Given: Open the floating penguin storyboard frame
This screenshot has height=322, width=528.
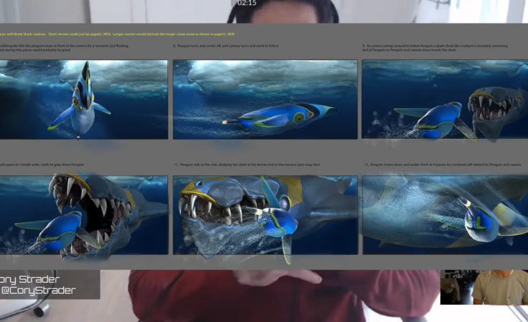Looking at the screenshot, I should [x=84, y=99].
